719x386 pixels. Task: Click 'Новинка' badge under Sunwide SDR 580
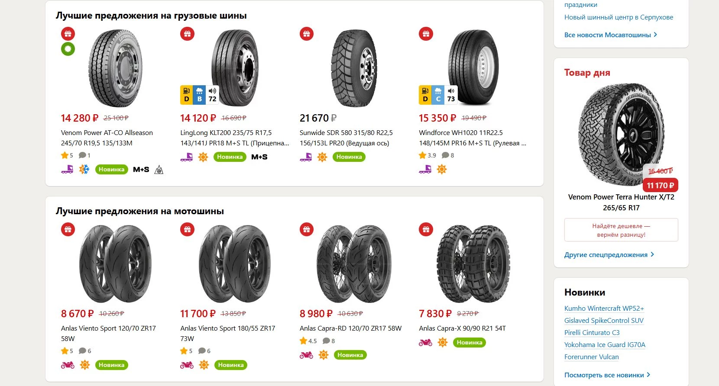pyautogui.click(x=349, y=157)
